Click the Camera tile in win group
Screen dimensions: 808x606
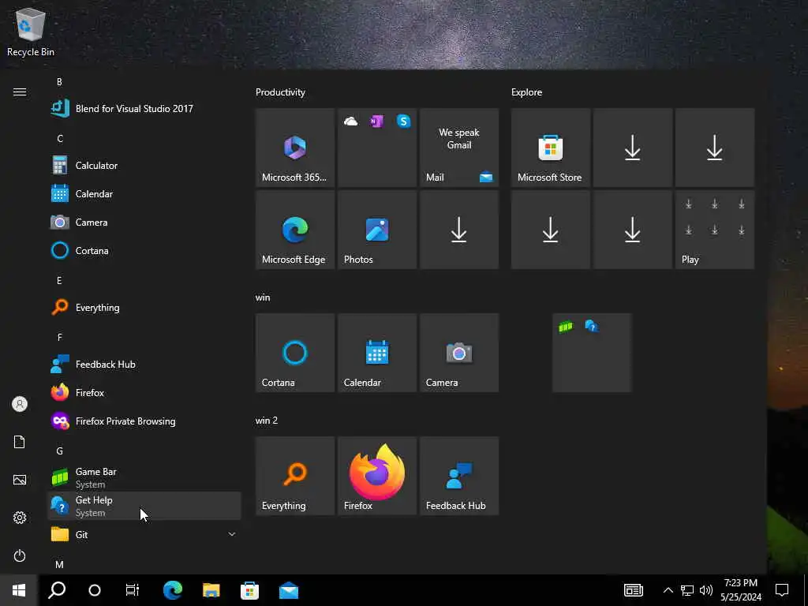click(459, 353)
